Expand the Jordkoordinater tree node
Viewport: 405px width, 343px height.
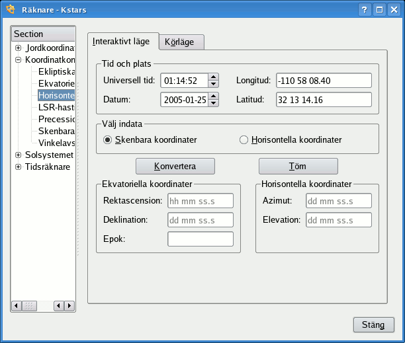point(18,48)
